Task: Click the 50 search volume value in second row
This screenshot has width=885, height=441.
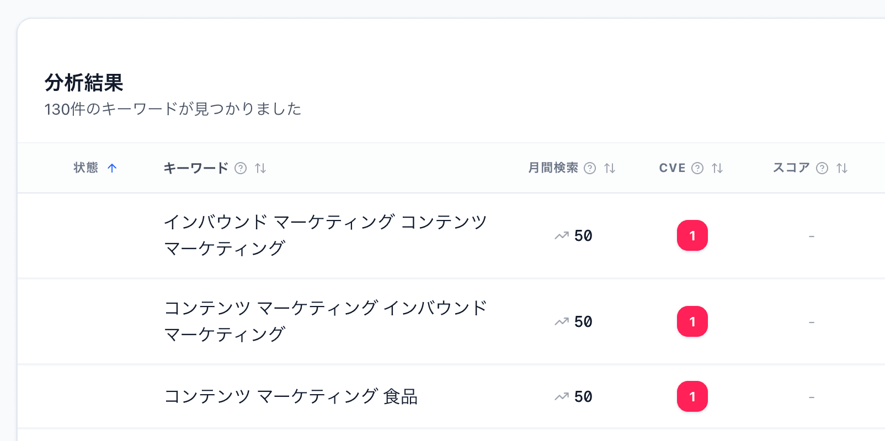Action: point(583,321)
